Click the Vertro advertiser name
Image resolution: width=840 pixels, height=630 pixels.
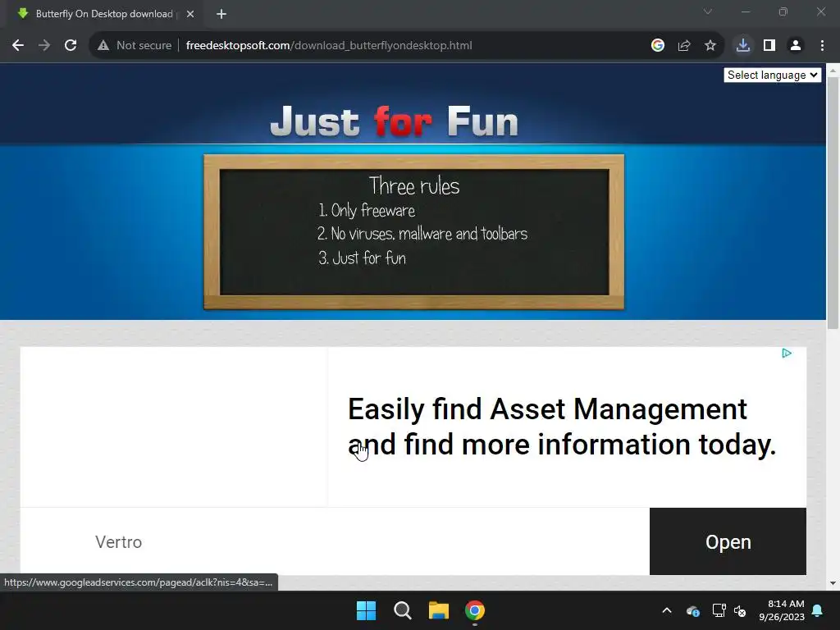(x=118, y=542)
